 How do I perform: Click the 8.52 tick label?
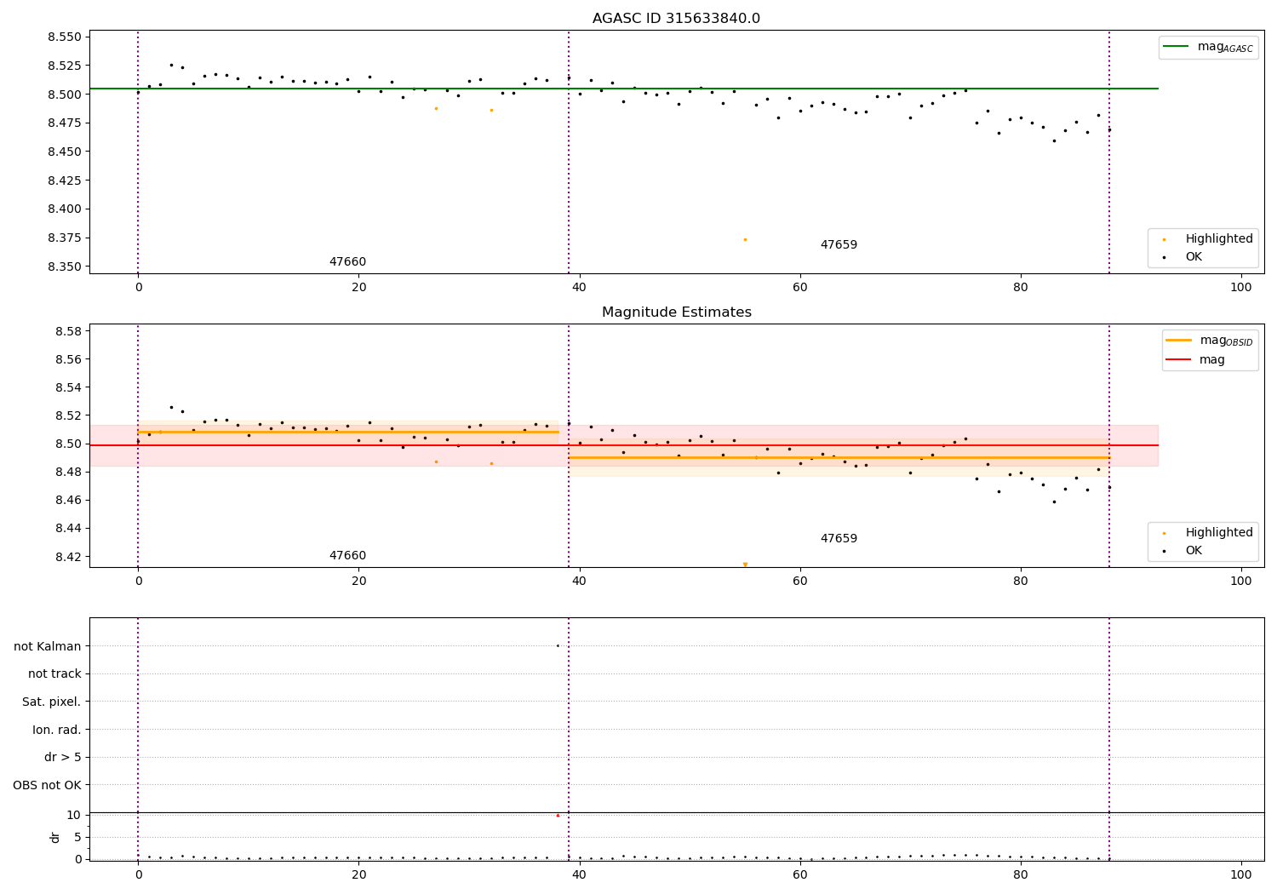point(67,415)
